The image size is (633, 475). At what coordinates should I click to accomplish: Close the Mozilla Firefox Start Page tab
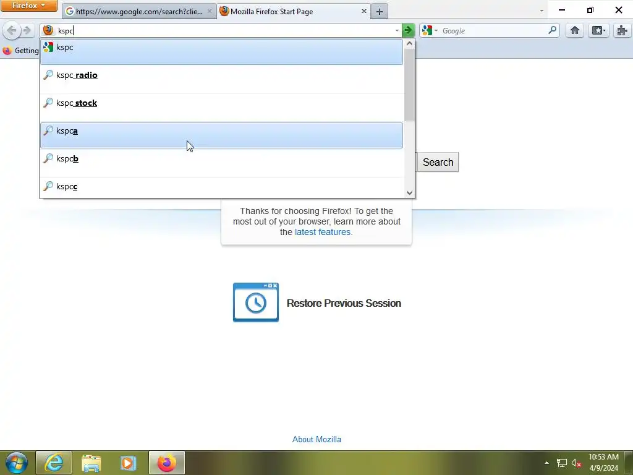pyautogui.click(x=363, y=11)
